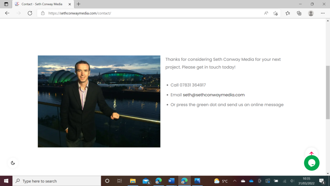Open network Wi-Fi tray icon
This screenshot has width=330, height=186.
pyautogui.click(x=285, y=181)
